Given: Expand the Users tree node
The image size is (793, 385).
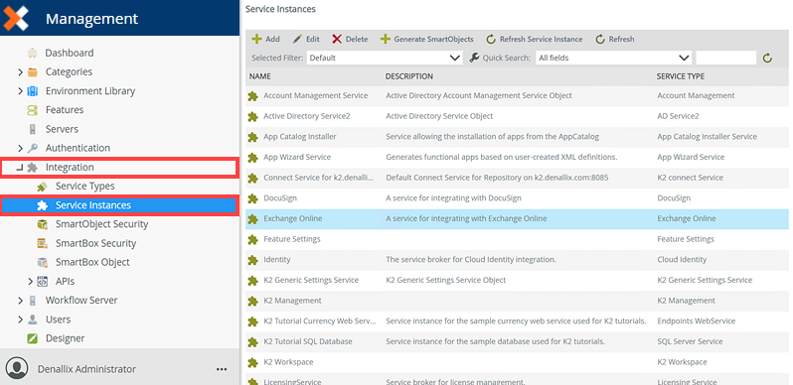Looking at the screenshot, I should tap(20, 320).
